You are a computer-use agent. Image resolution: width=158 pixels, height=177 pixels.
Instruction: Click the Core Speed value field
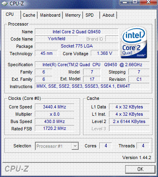[54, 107]
